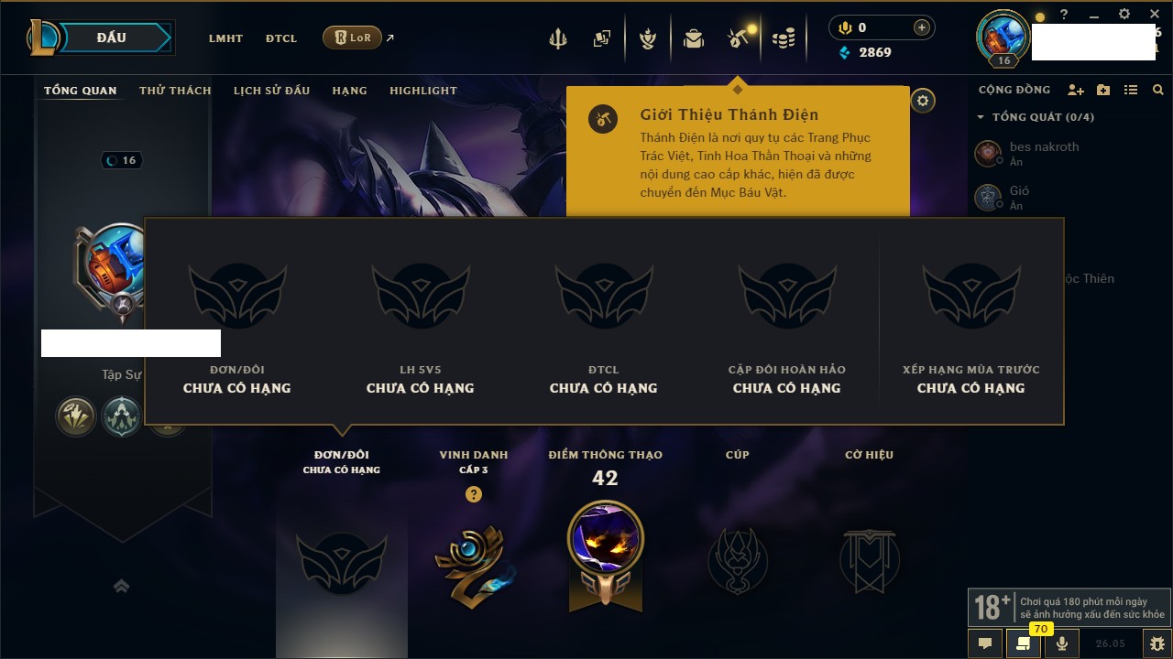Open the Thánh Điện hammer icon
This screenshot has width=1173, height=659.
[738, 38]
